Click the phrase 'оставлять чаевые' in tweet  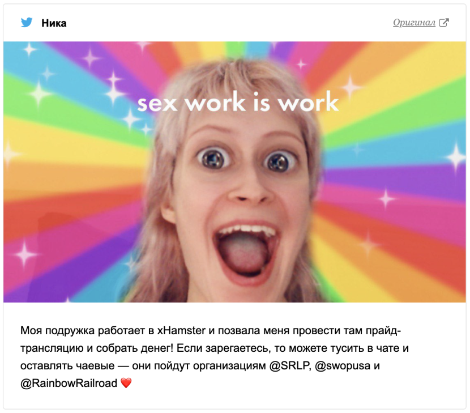coord(67,365)
